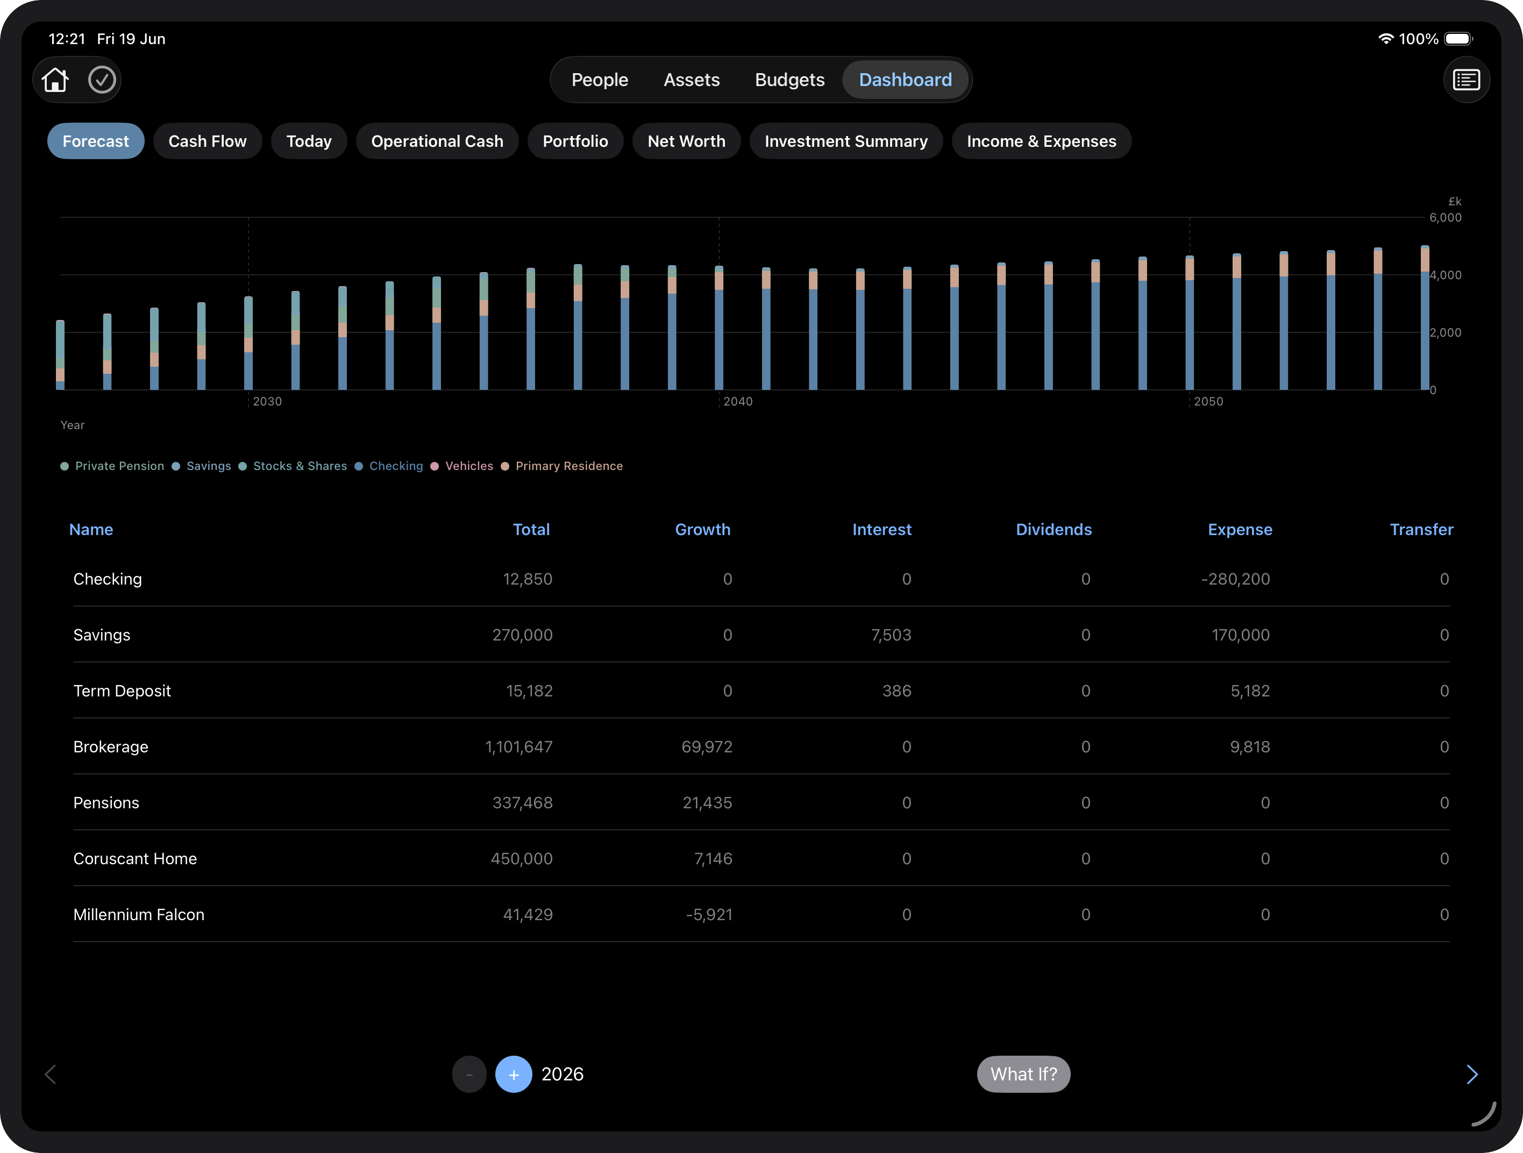
Task: Decrease the year with the minus button
Action: pos(469,1074)
